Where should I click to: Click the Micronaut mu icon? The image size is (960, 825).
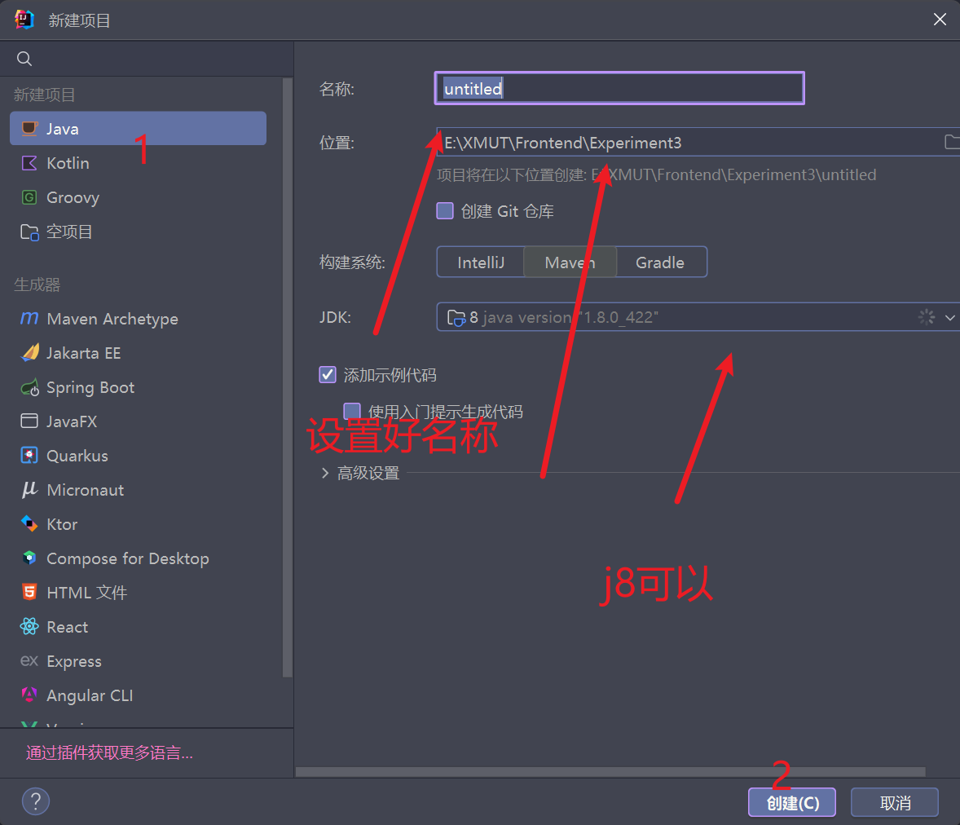[29, 489]
